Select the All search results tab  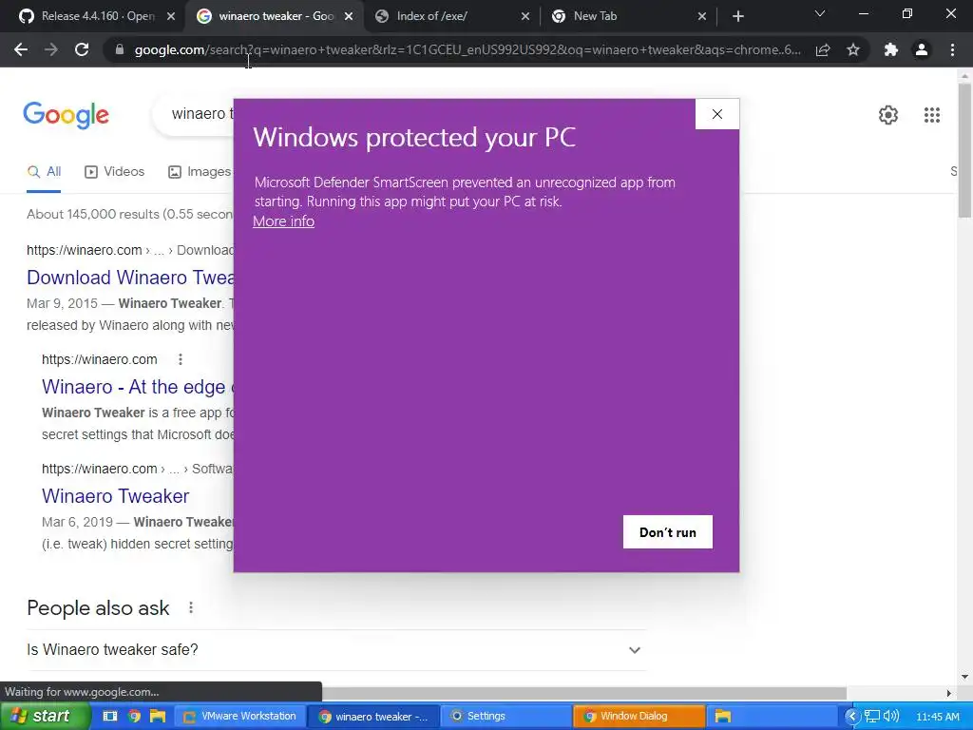click(x=44, y=172)
